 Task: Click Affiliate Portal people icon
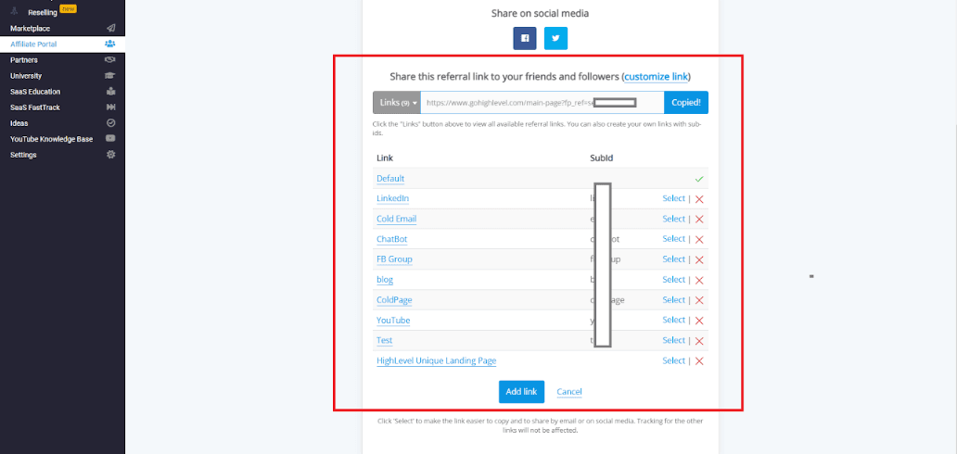pyautogui.click(x=110, y=44)
